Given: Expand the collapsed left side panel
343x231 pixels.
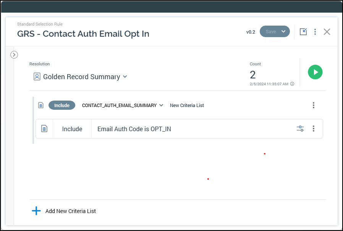Looking at the screenshot, I should 14,55.
